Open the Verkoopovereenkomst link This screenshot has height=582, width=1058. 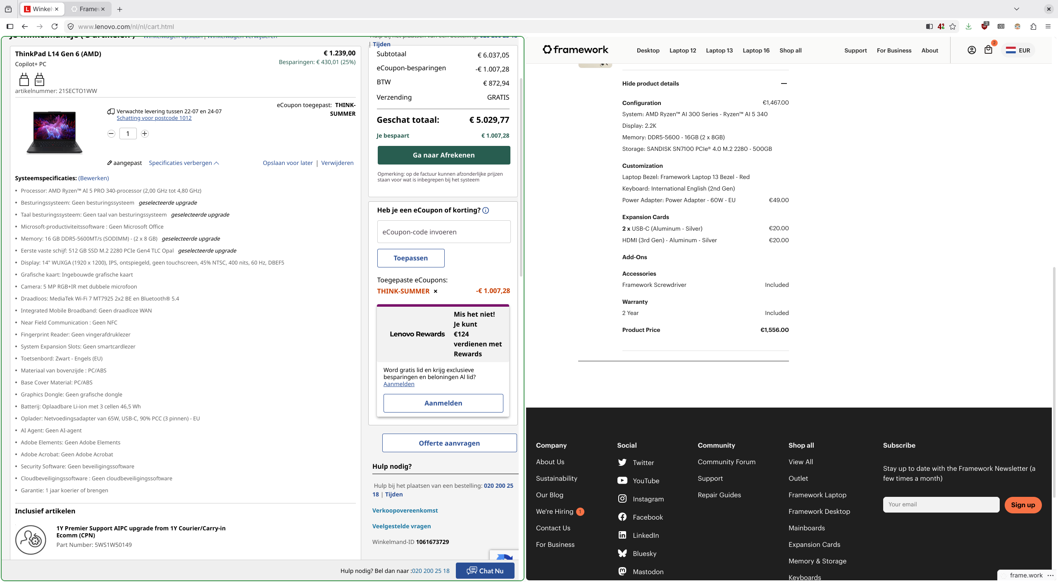405,510
